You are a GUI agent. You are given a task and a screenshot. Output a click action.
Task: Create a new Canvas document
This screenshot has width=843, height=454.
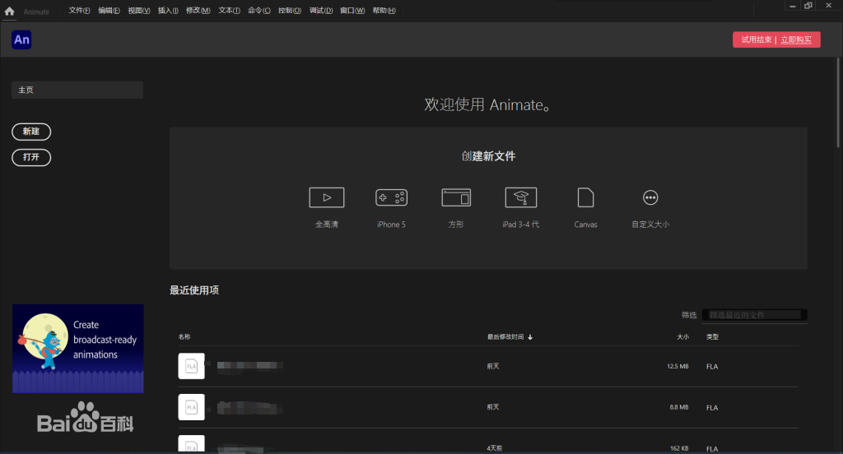pyautogui.click(x=585, y=197)
